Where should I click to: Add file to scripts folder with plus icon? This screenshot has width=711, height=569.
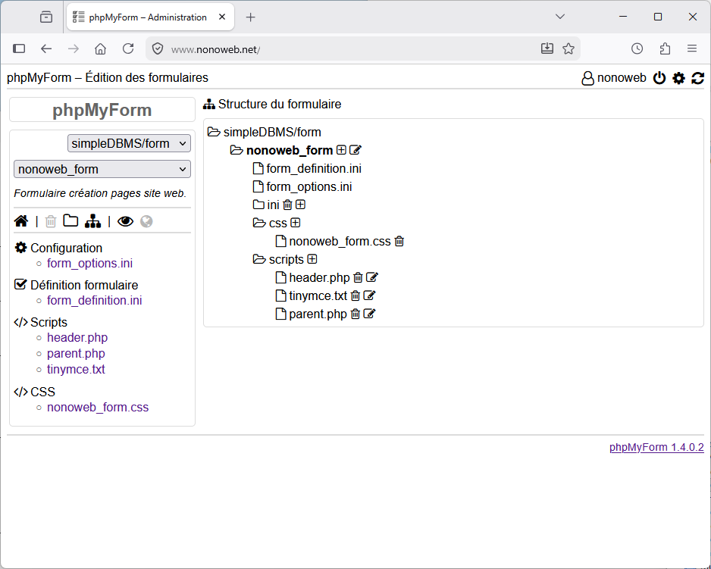312,259
